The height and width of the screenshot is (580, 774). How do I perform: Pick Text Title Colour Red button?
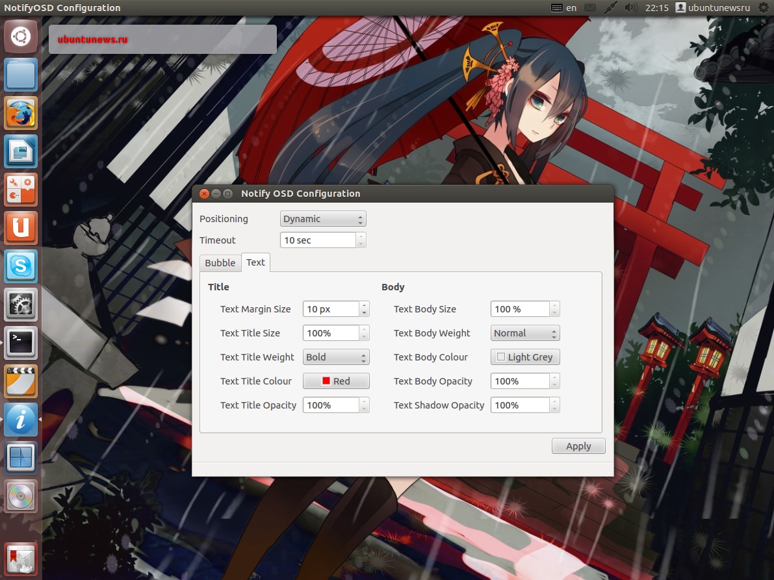[x=336, y=381]
